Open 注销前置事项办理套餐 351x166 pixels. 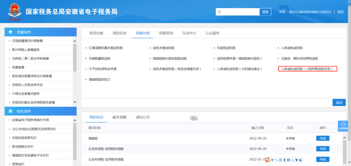(x=27, y=41)
